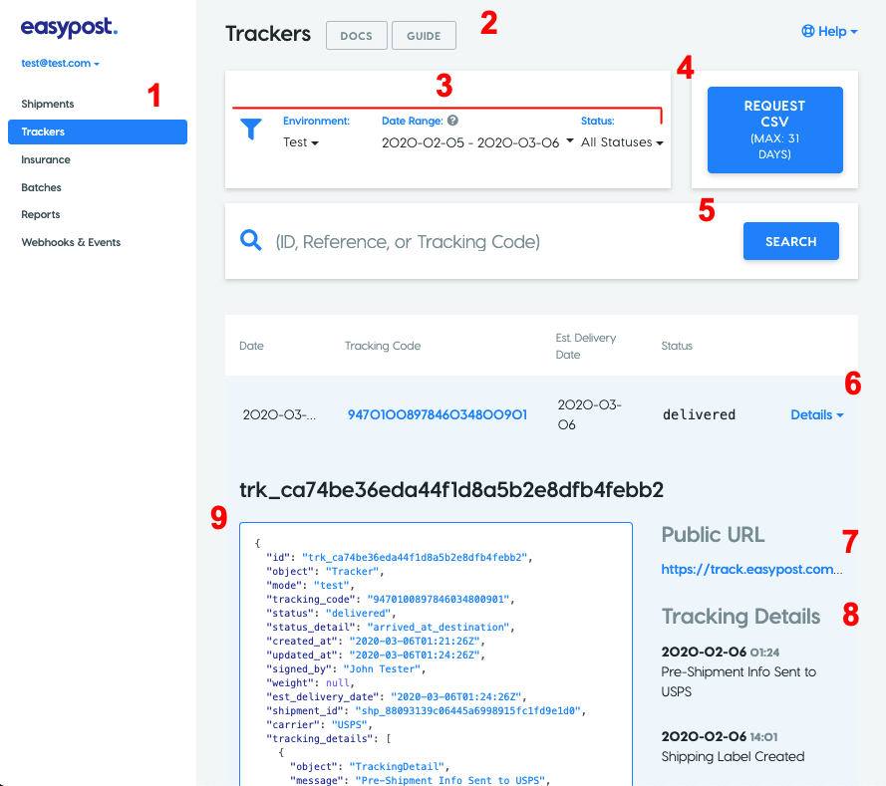Screen dimensions: 886x786
Task: Open the track.easypost.com public URL
Action: click(751, 569)
